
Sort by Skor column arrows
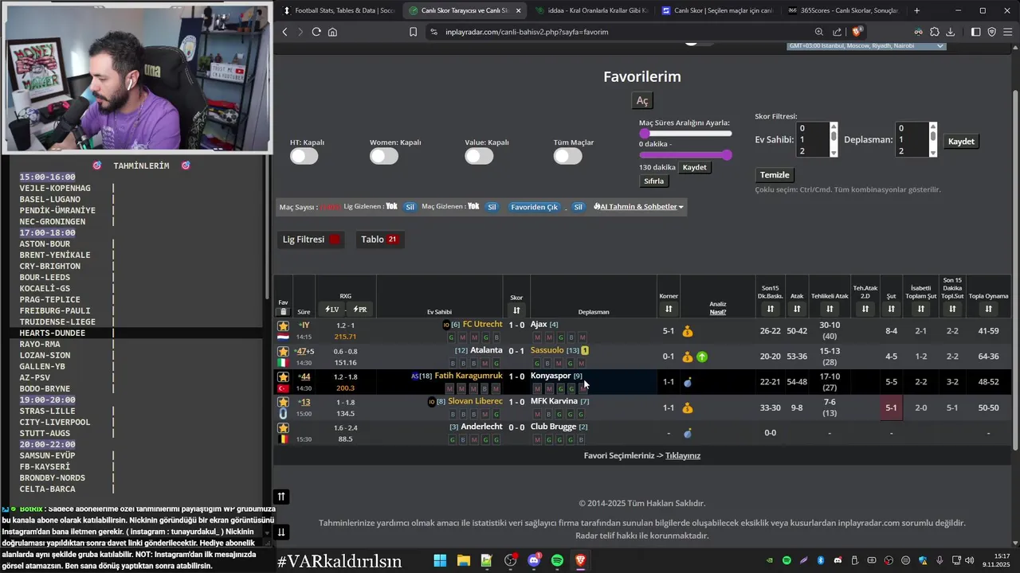pos(516,310)
